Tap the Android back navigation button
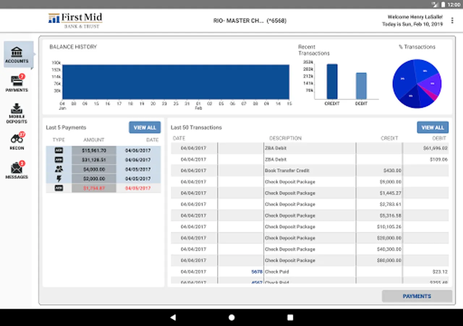Viewport: 463px width, 326px height. (173, 318)
